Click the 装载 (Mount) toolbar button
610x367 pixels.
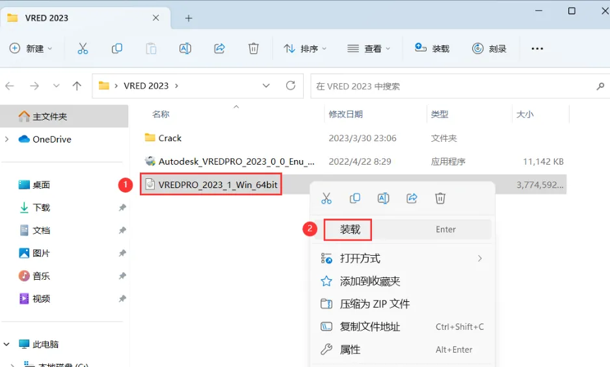pos(432,49)
